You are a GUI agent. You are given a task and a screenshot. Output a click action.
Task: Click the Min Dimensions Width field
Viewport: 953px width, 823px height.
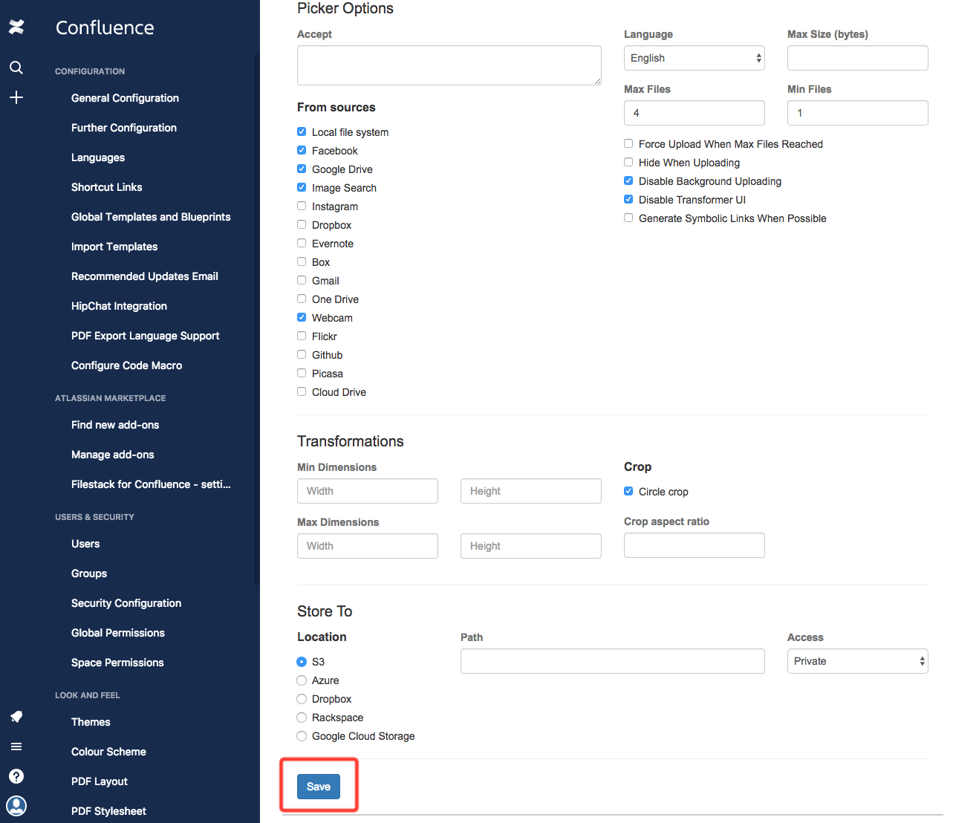tap(368, 491)
